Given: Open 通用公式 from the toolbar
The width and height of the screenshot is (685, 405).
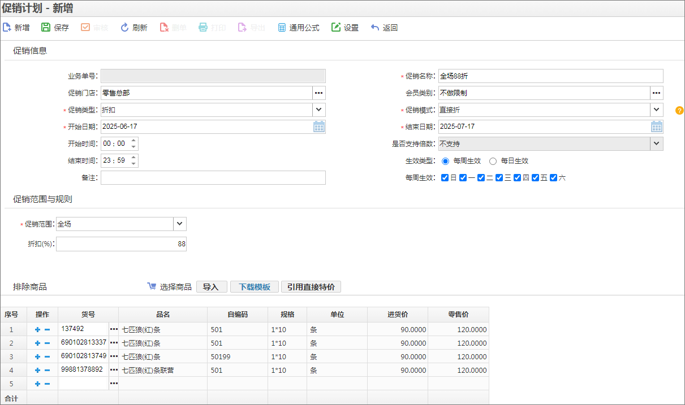Looking at the screenshot, I should click(299, 27).
